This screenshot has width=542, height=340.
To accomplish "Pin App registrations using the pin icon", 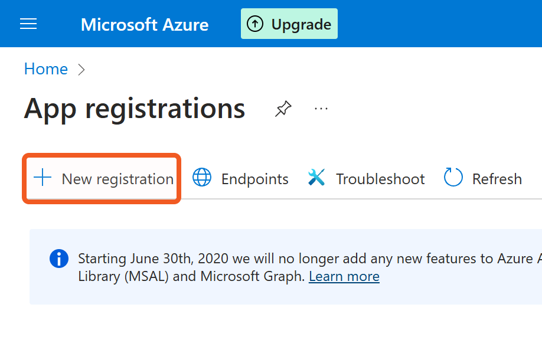I will pyautogui.click(x=283, y=109).
